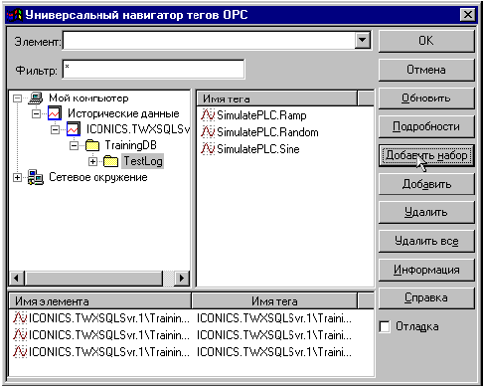Click the TestLog folder icon
484x387 pixels.
pos(110,161)
